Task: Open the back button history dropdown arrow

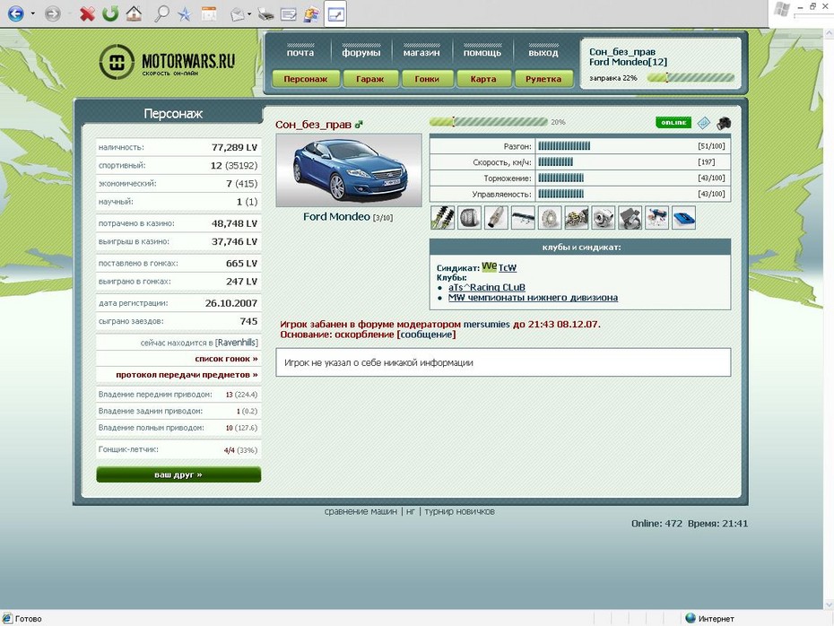Action: point(33,13)
